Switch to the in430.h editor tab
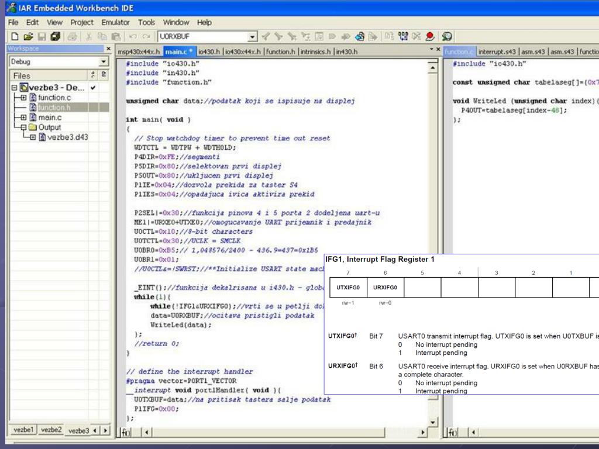This screenshot has width=599, height=449. pyautogui.click(x=346, y=51)
